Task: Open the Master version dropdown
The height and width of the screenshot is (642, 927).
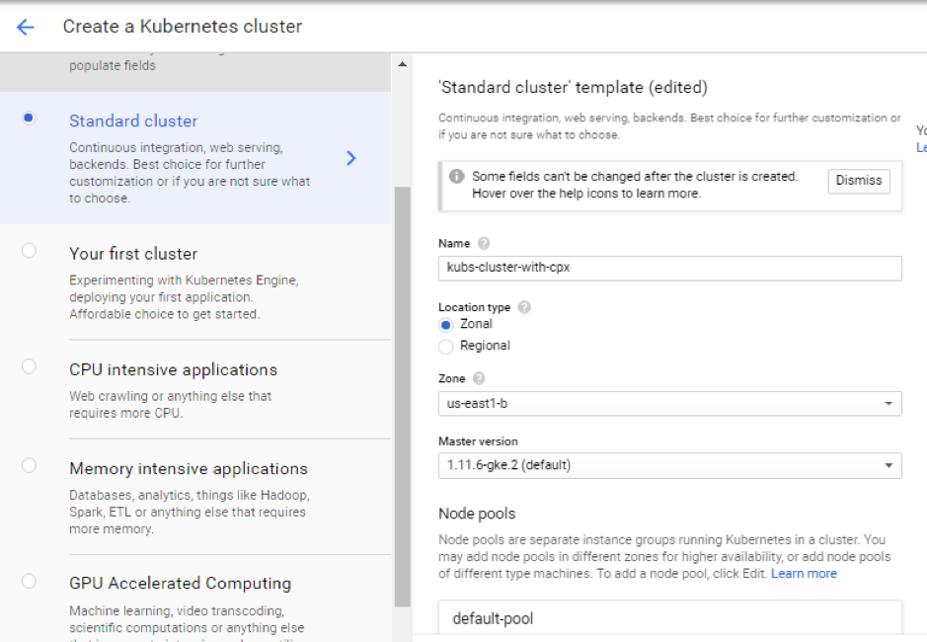Action: tap(669, 465)
